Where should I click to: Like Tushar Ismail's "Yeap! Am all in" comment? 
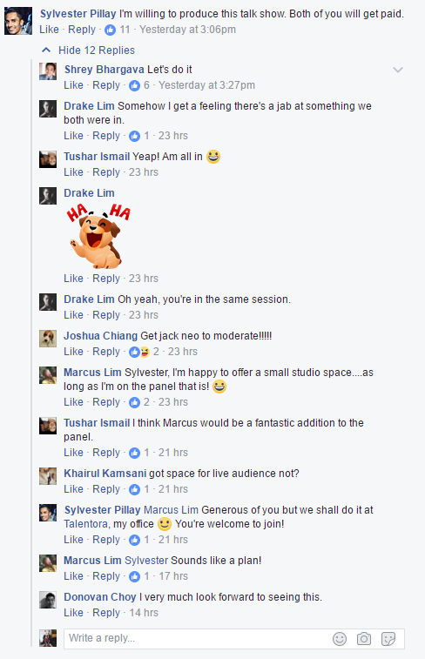[73, 172]
